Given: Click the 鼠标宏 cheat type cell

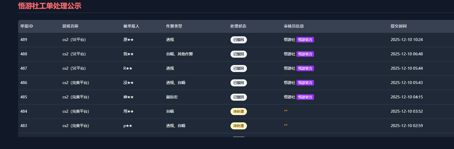Looking at the screenshot, I should (x=172, y=97).
